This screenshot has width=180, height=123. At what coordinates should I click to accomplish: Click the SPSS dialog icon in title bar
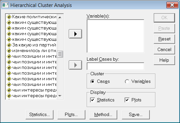pyautogui.click(x=5, y=5)
